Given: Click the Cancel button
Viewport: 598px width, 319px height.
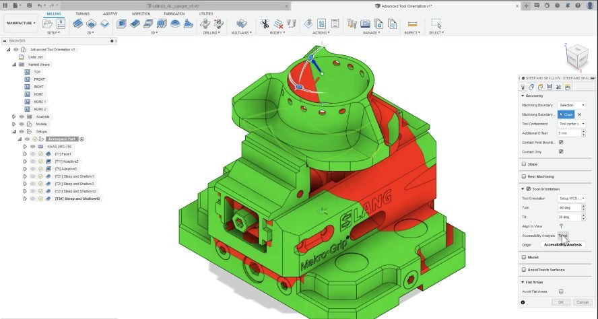Looking at the screenshot, I should pos(583,302).
